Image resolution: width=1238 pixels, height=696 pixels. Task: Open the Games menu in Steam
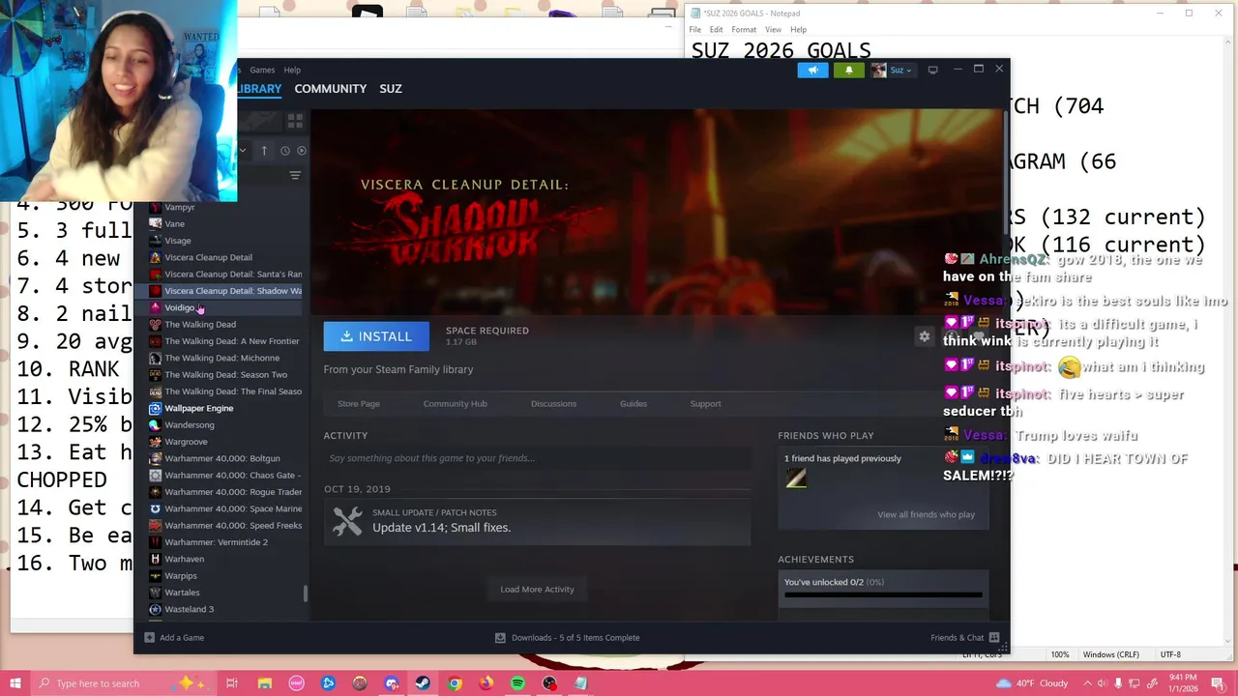point(262,70)
